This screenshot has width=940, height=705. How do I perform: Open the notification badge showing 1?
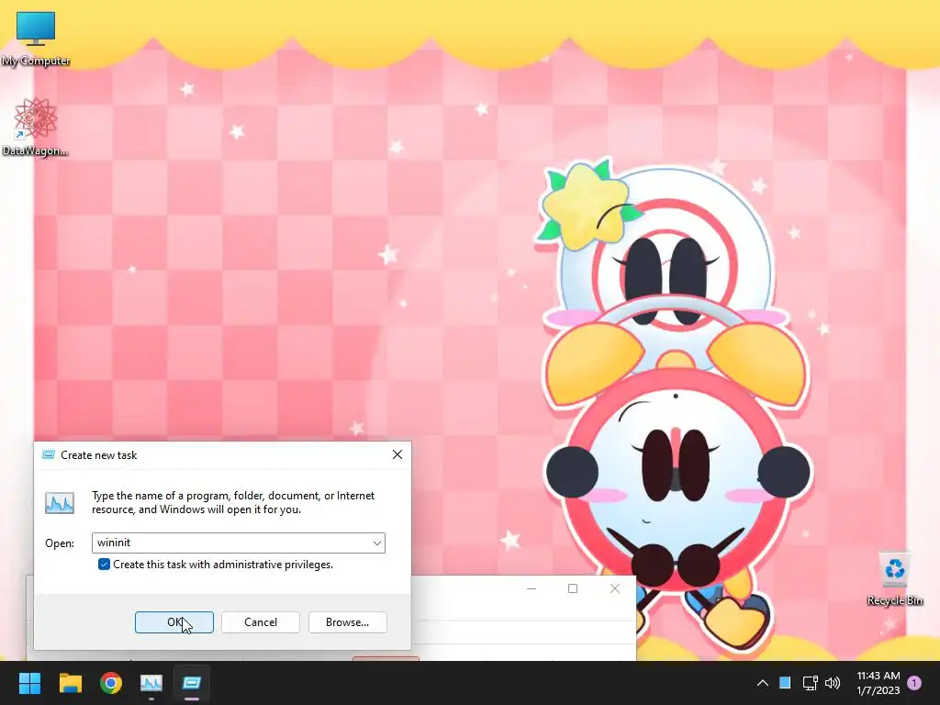tap(914, 683)
